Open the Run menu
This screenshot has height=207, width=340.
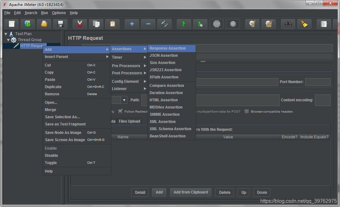tap(45, 13)
